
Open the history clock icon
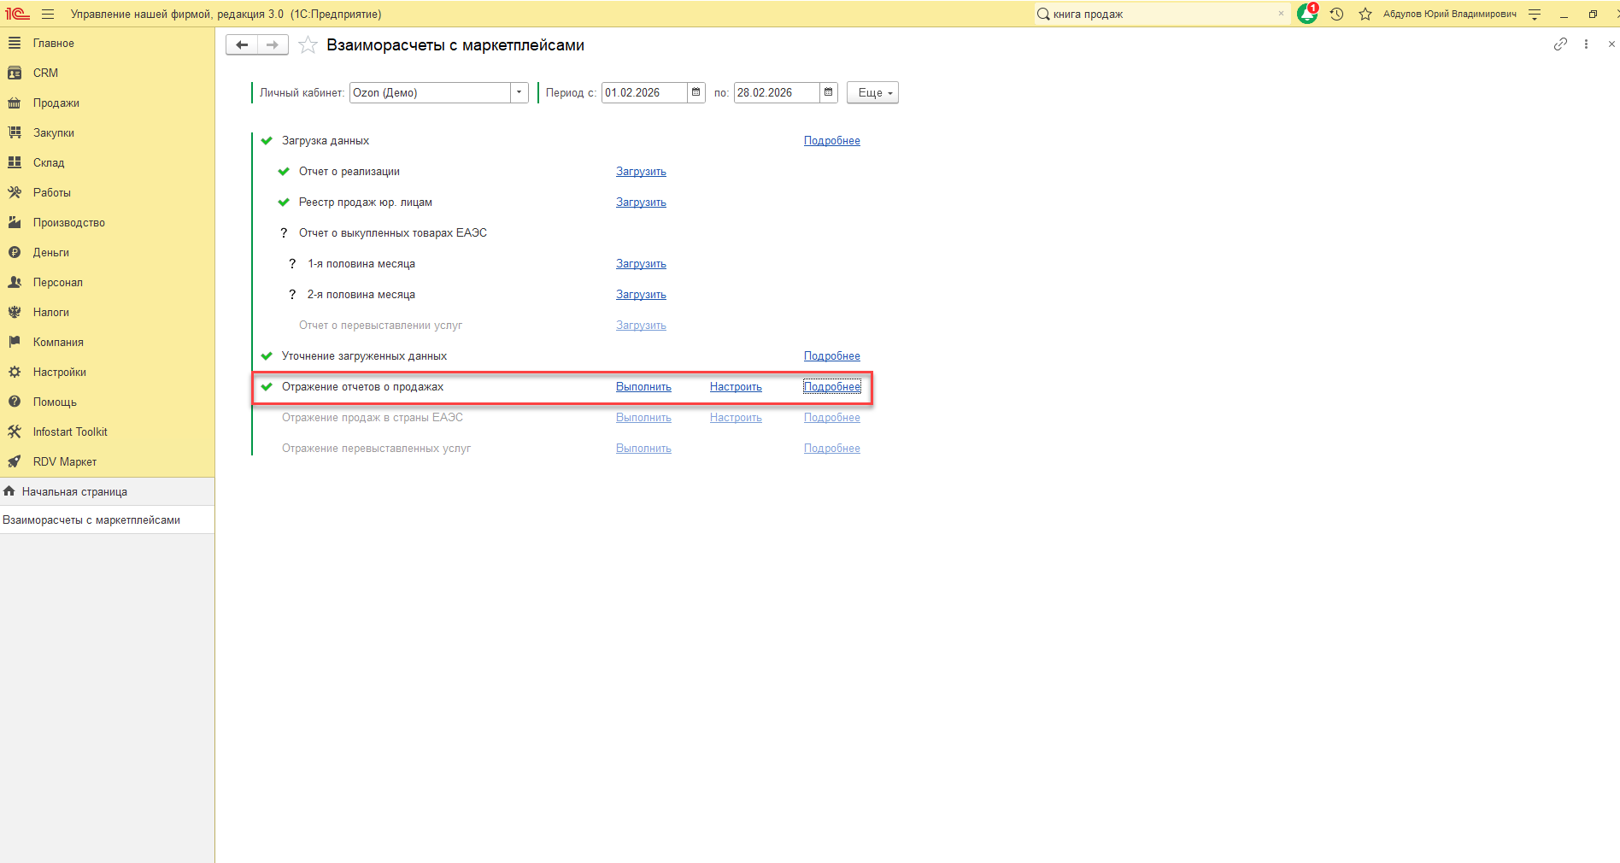pos(1337,15)
